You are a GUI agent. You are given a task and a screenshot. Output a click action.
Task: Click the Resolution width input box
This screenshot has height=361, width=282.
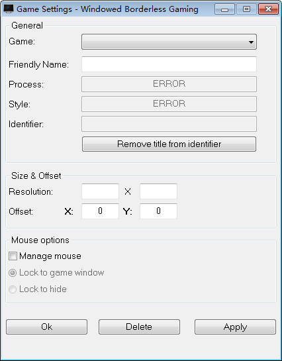[100, 191]
